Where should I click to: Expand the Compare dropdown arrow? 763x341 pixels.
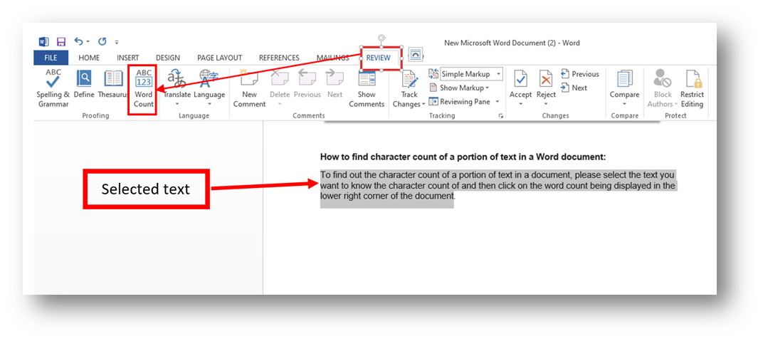pos(624,104)
